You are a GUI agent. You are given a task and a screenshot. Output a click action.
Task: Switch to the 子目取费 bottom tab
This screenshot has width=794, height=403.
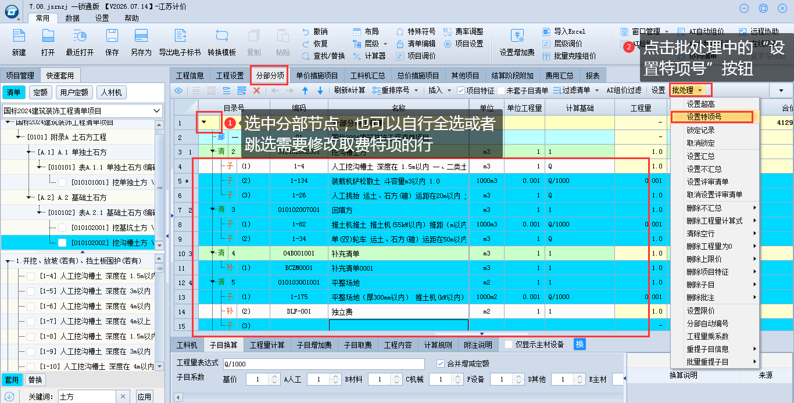(357, 345)
